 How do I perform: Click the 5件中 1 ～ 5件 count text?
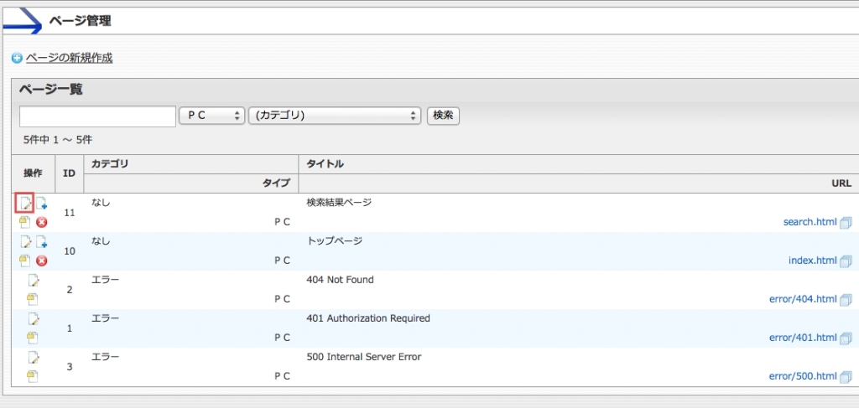click(58, 140)
